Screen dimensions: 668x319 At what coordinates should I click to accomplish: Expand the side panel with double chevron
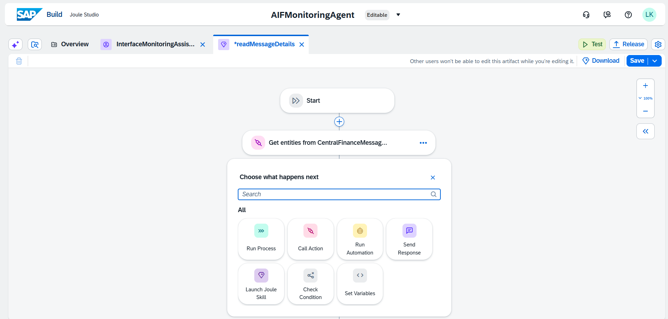(x=646, y=131)
